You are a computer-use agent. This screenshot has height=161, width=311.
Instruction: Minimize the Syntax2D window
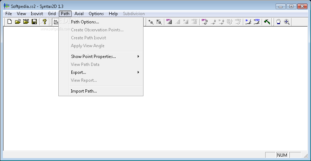[x=281, y=6]
